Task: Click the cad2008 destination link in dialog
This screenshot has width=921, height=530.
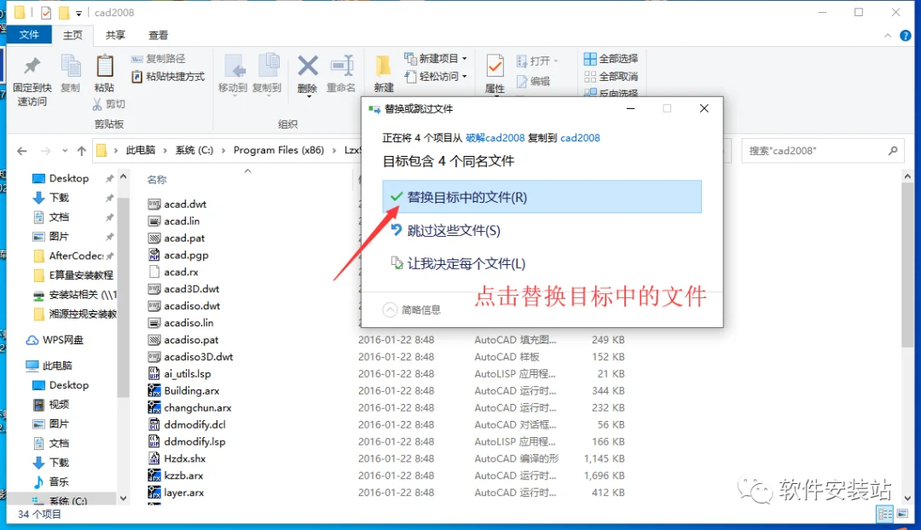Action: [580, 138]
